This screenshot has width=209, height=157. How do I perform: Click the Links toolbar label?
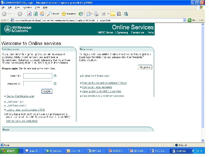click(201, 20)
